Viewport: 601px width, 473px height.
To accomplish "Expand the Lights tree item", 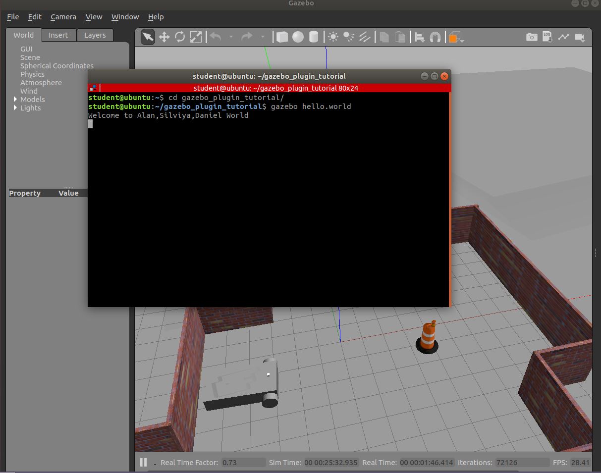I will pyautogui.click(x=15, y=108).
